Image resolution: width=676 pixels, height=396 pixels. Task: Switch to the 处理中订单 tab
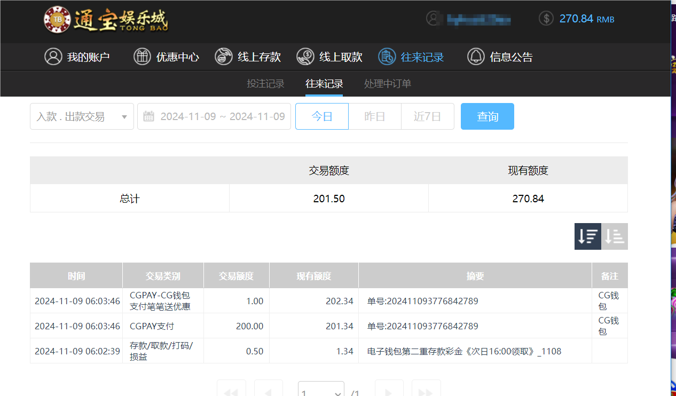click(387, 84)
